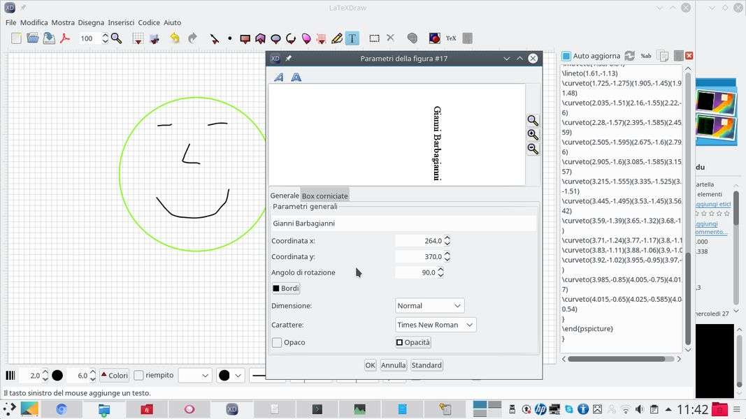Check the riempito fill checkbox
746x419 pixels.
click(138, 376)
